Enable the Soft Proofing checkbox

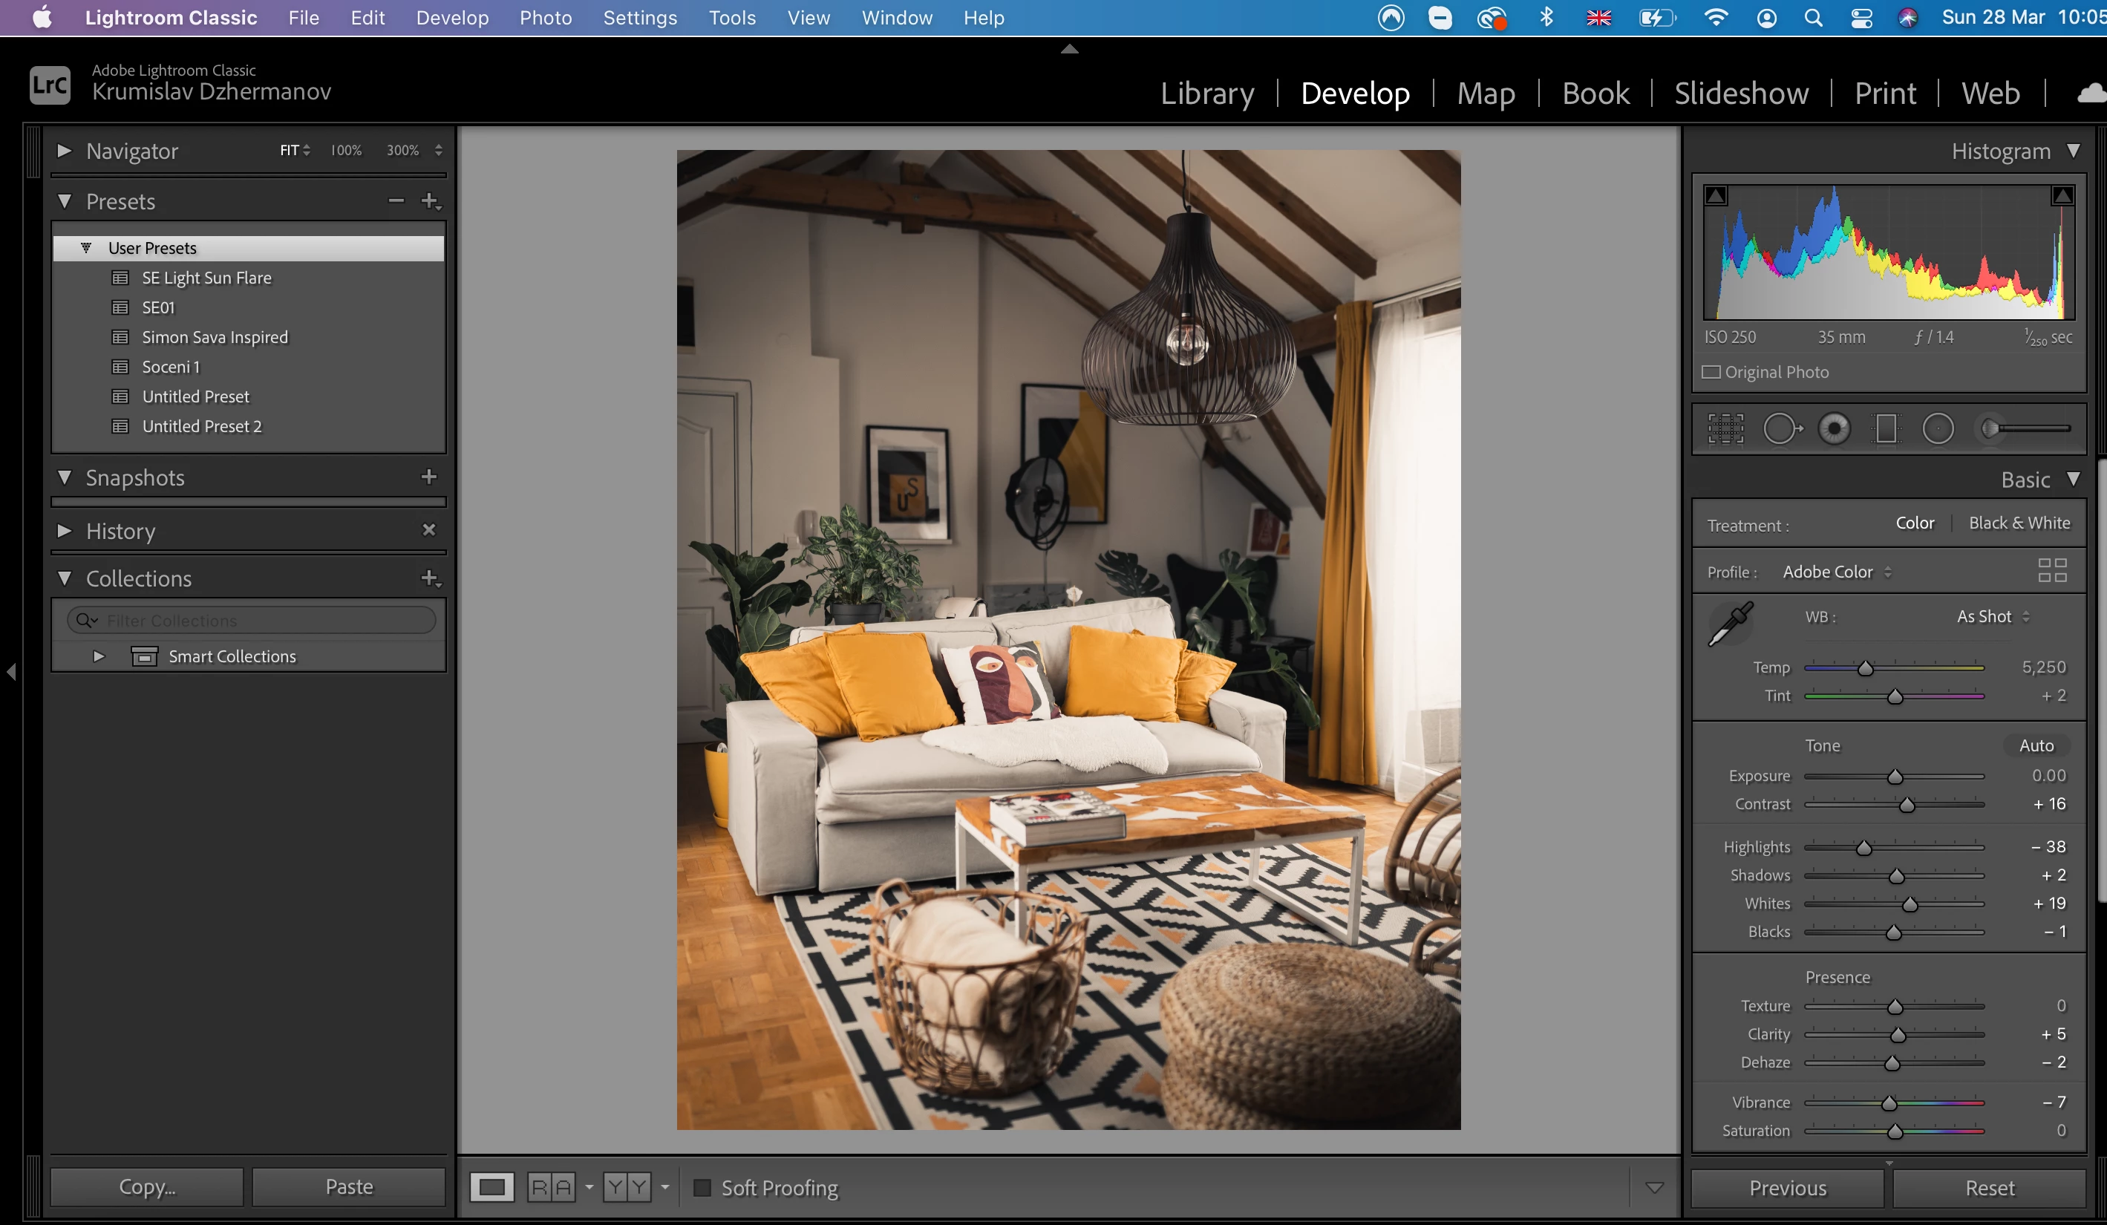702,1187
